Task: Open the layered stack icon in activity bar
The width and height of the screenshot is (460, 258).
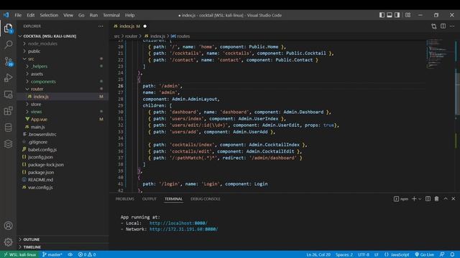Action: pyautogui.click(x=8, y=144)
